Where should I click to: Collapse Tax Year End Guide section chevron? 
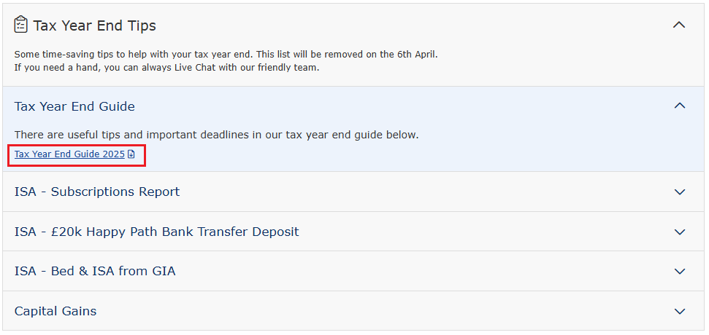pos(680,106)
